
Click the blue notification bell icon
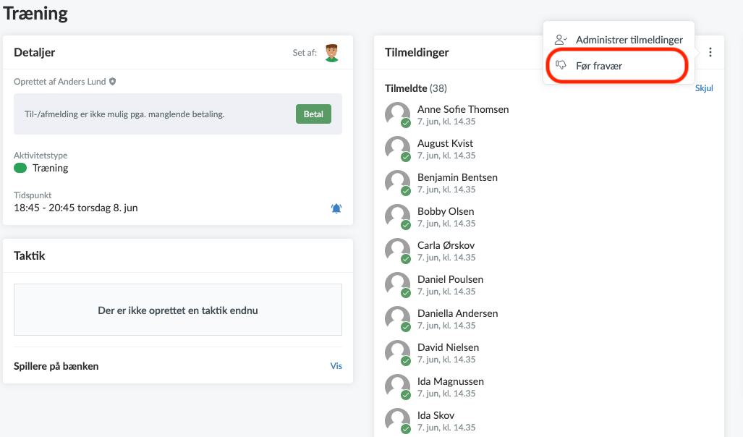pos(336,208)
